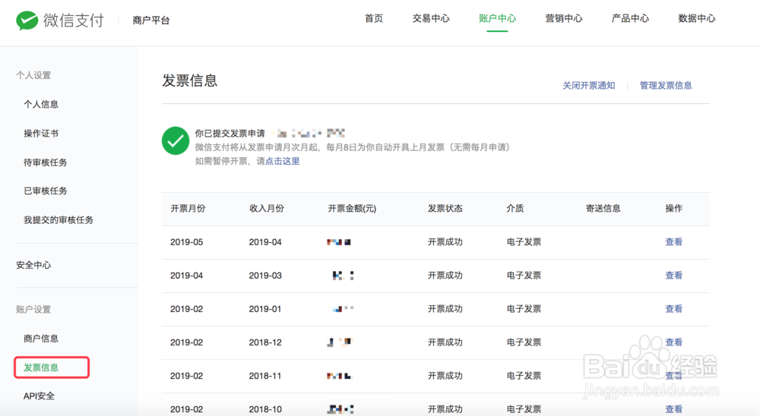Click the 开票金额(元) column header
760x416 pixels.
352,208
